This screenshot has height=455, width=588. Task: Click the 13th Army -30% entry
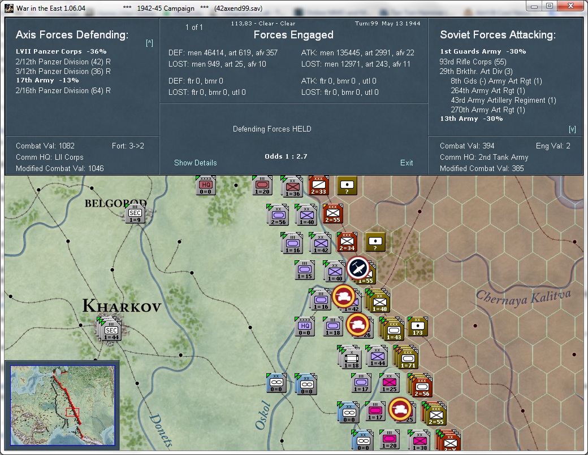click(x=472, y=119)
